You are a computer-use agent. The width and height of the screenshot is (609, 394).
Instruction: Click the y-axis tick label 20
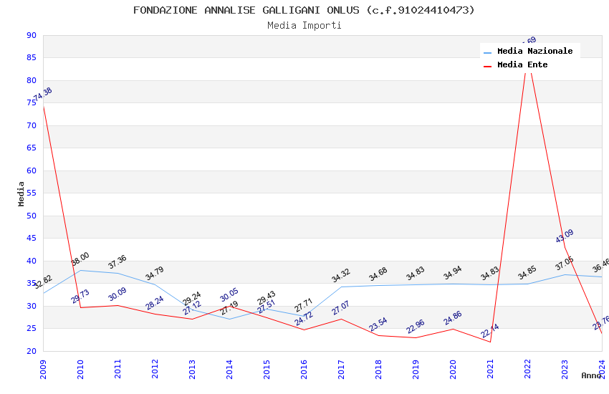[x=32, y=351]
